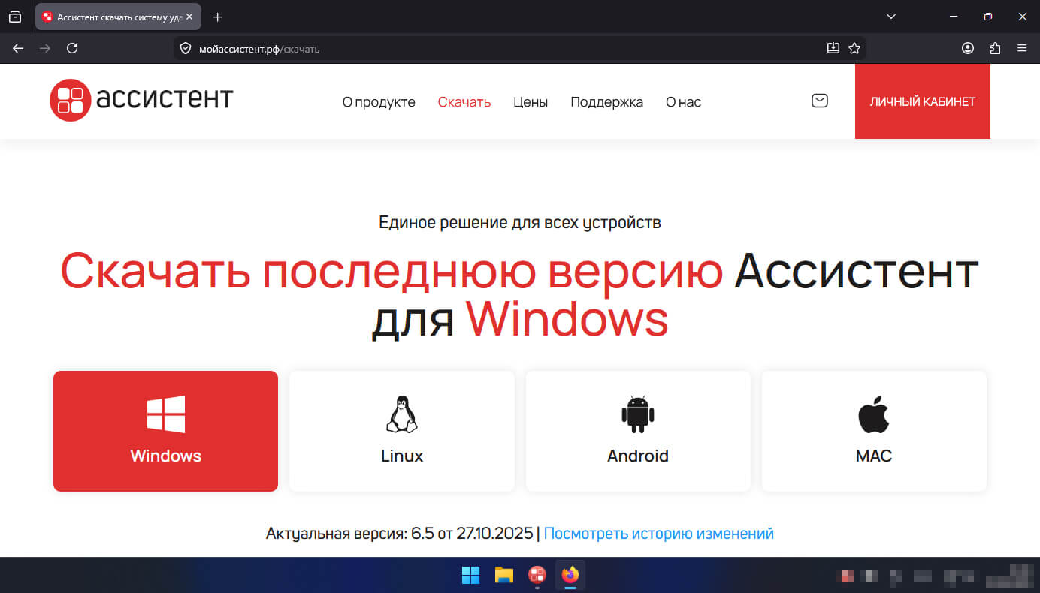Go to О продукте menu item
This screenshot has width=1040, height=593.
pyautogui.click(x=379, y=102)
